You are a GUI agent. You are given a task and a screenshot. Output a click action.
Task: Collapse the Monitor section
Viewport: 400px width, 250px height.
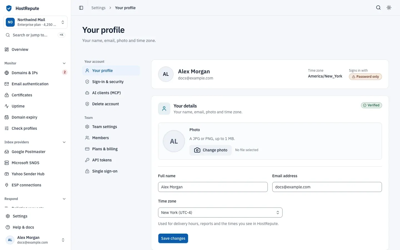pyautogui.click(x=64, y=63)
